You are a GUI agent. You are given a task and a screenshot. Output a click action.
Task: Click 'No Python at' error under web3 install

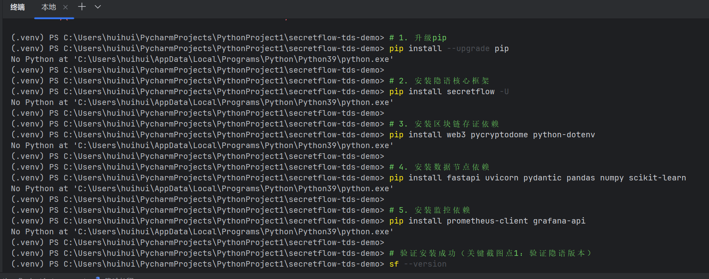pos(202,145)
